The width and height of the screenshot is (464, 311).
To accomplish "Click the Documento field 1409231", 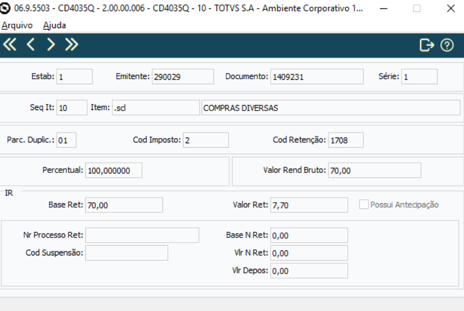I will 317,76.
